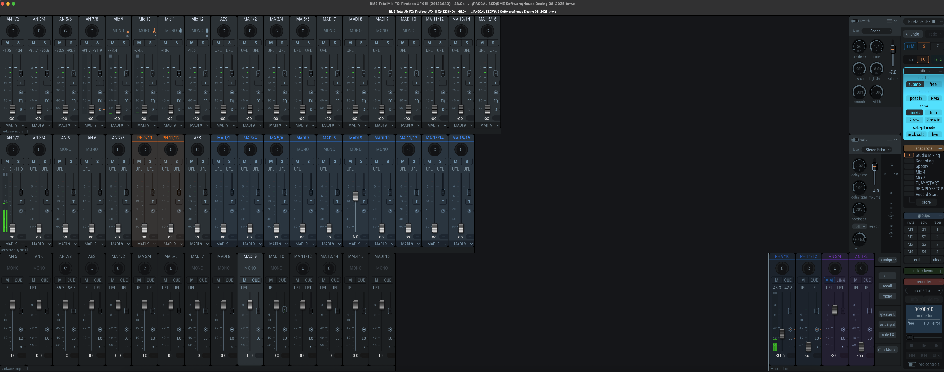The height and width of the screenshot is (372, 944).
Task: Click plus icon on mixer layout header
Action: coord(940,271)
